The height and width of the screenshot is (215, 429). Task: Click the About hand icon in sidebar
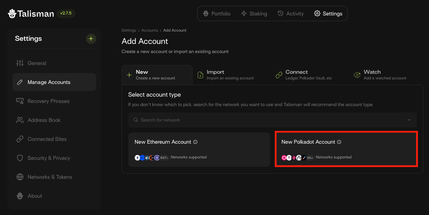(x=20, y=196)
